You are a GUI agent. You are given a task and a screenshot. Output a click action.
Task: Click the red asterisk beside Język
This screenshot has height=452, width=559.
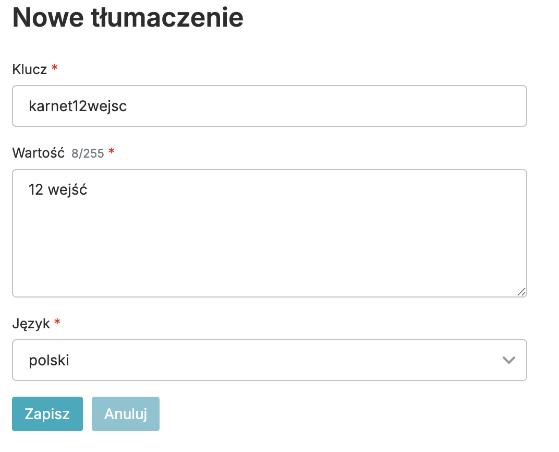pyautogui.click(x=57, y=323)
